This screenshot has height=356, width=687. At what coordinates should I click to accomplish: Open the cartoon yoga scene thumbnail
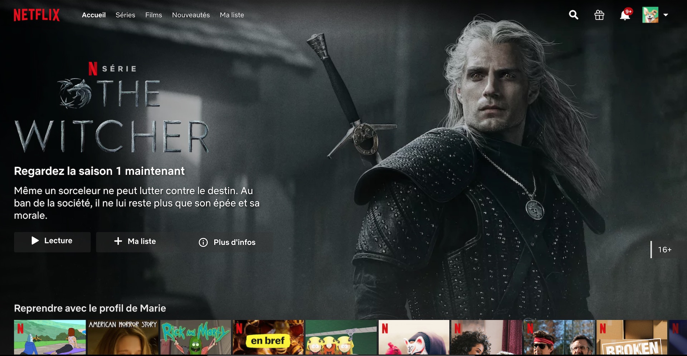pos(50,337)
